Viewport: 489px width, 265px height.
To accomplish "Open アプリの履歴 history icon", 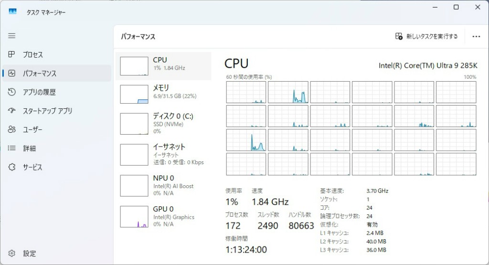I will pos(11,92).
